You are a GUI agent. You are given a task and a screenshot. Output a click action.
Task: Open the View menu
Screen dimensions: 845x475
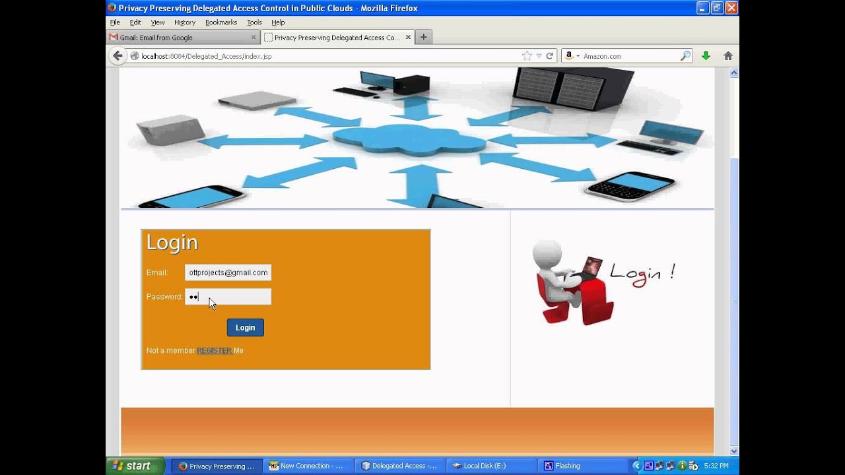[x=158, y=22]
